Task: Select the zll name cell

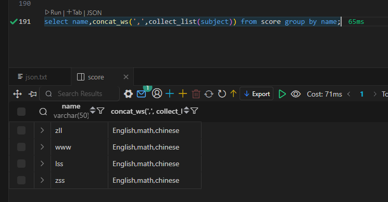Action: point(79,130)
